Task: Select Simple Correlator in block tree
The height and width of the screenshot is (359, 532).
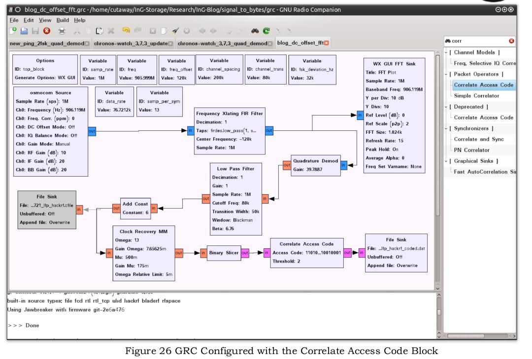Action: pos(476,96)
